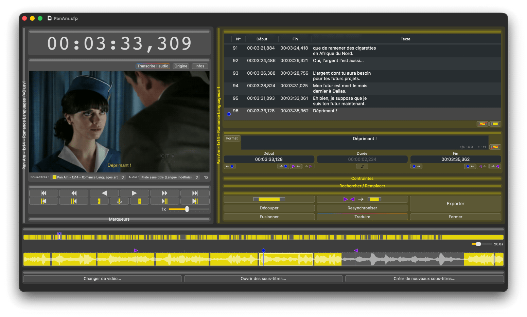
Task: Play the video in reverse
Action: coord(104,193)
